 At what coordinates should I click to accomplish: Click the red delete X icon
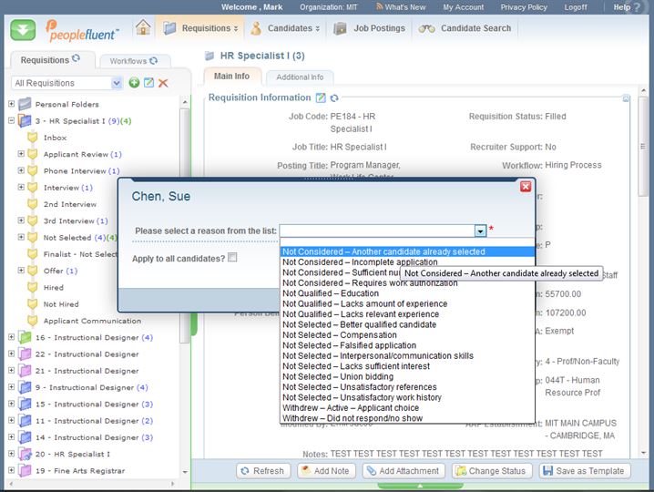(163, 83)
